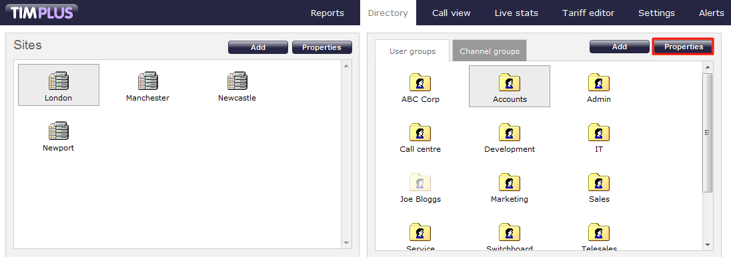Open the Accounts user group folder
This screenshot has width=731, height=267.
tap(510, 83)
